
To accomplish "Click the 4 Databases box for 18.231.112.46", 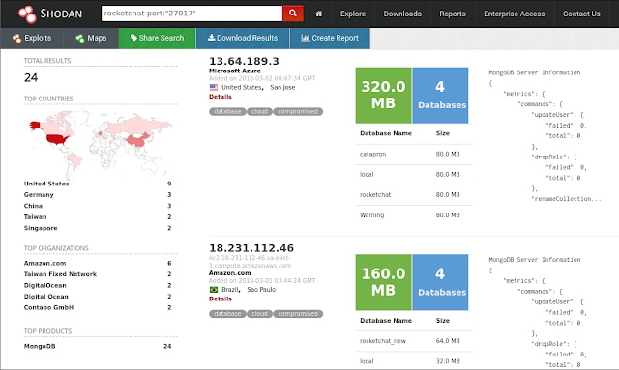I will [441, 282].
